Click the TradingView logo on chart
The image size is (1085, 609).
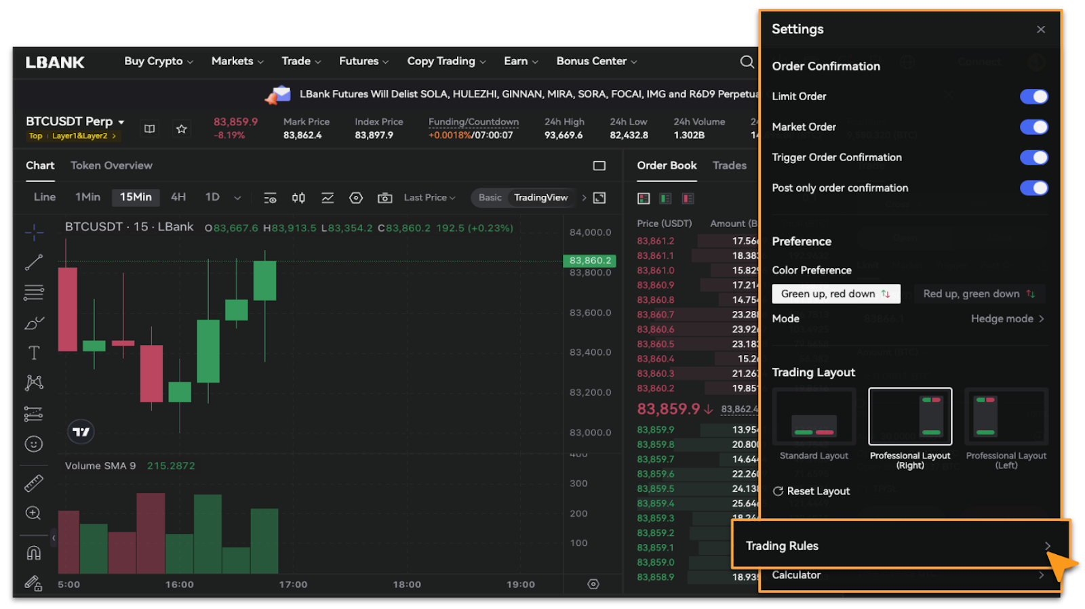(x=81, y=432)
